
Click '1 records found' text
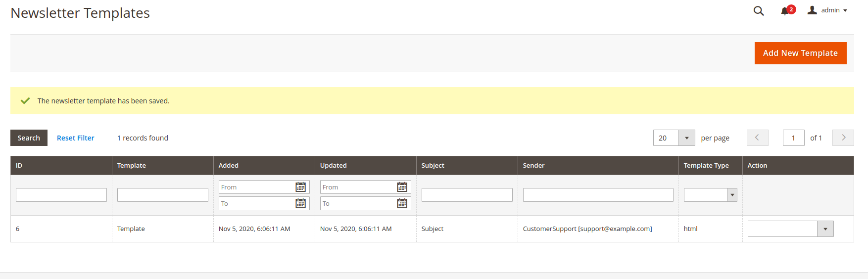coord(143,138)
